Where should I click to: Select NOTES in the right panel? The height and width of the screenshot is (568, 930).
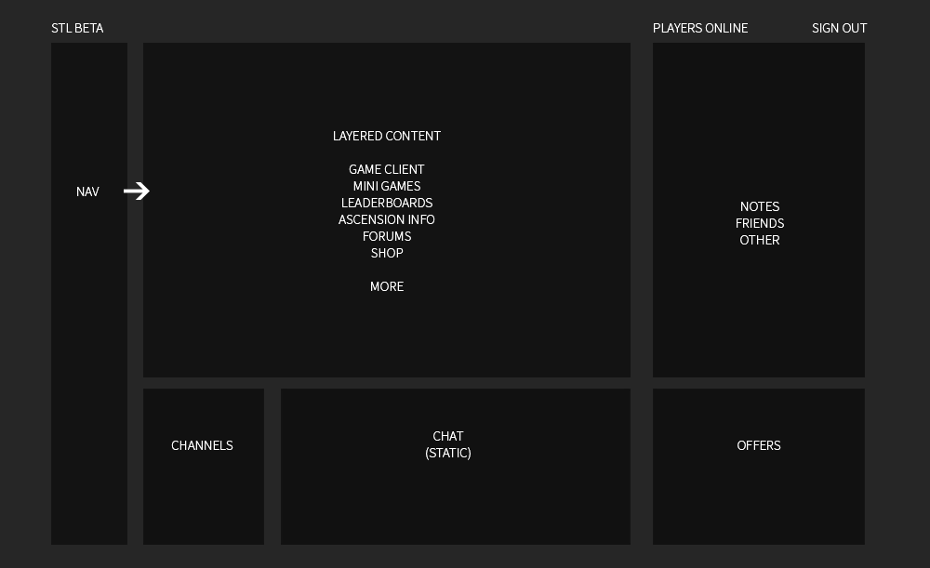tap(759, 206)
